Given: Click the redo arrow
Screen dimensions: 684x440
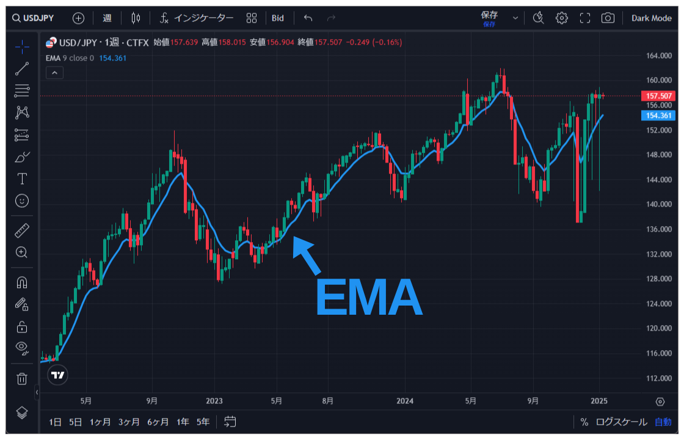Looking at the screenshot, I should 331,18.
